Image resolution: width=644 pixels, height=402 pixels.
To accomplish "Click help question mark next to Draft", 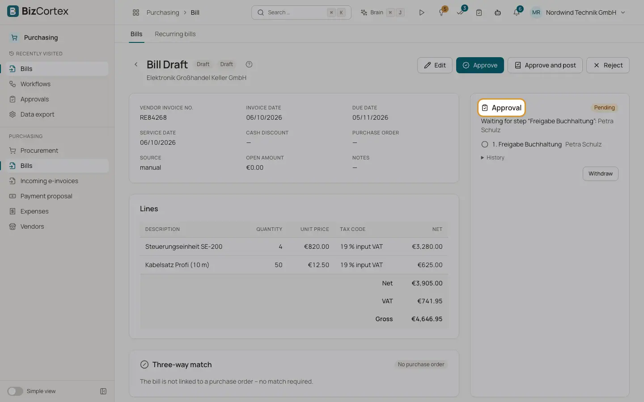I will (x=249, y=64).
